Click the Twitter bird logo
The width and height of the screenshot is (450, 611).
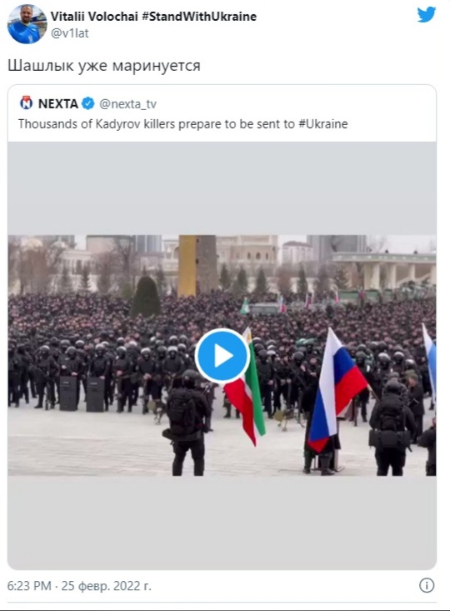(x=426, y=15)
